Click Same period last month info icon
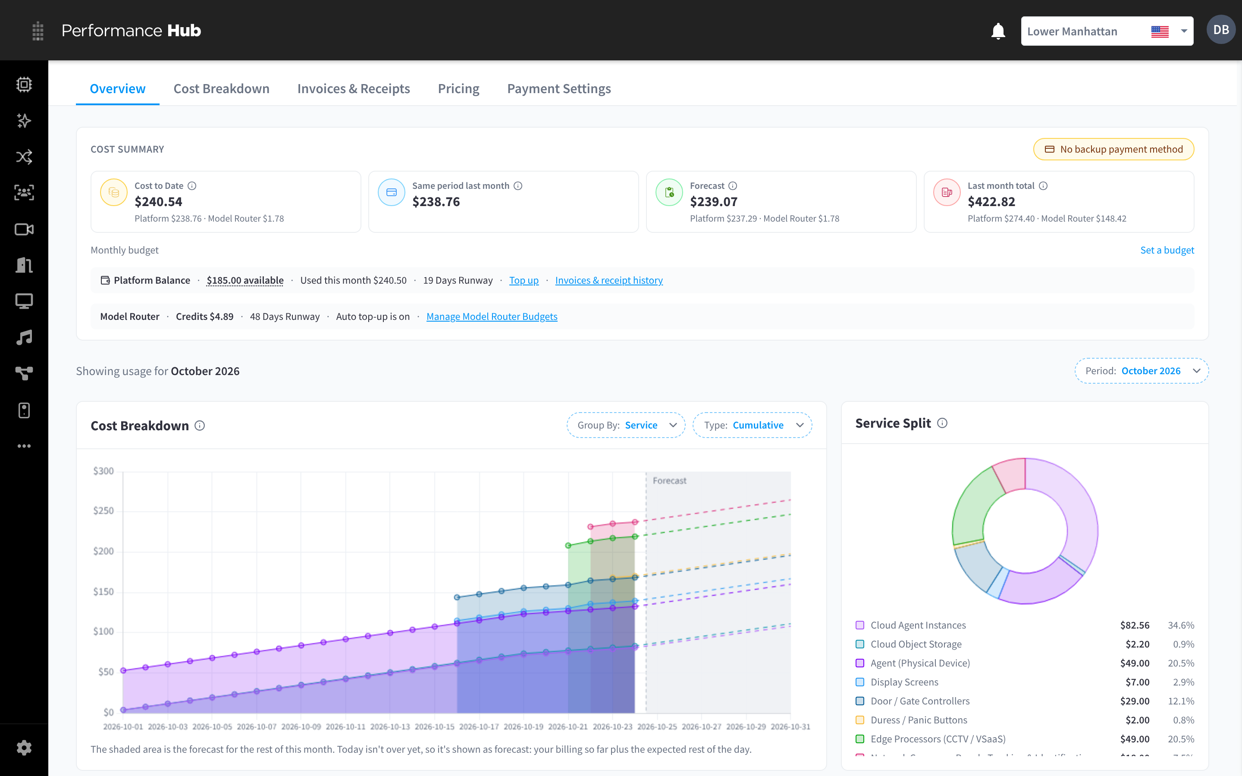This screenshot has height=776, width=1242. pos(518,186)
